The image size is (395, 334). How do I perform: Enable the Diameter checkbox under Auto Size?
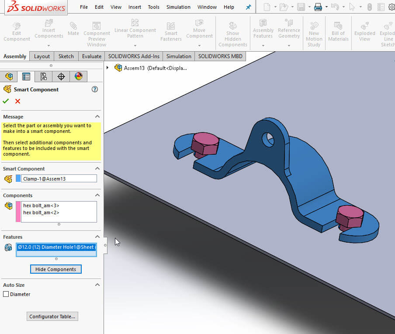coord(6,294)
